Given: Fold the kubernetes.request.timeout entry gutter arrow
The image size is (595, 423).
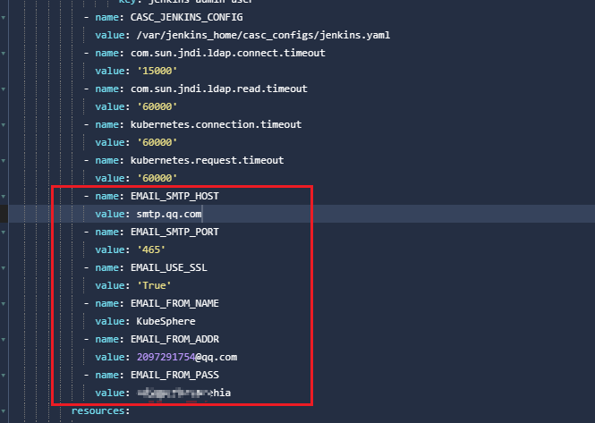Looking at the screenshot, I should point(4,160).
